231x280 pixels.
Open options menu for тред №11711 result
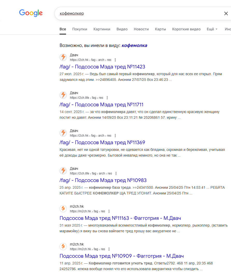pyautogui.click(x=107, y=98)
